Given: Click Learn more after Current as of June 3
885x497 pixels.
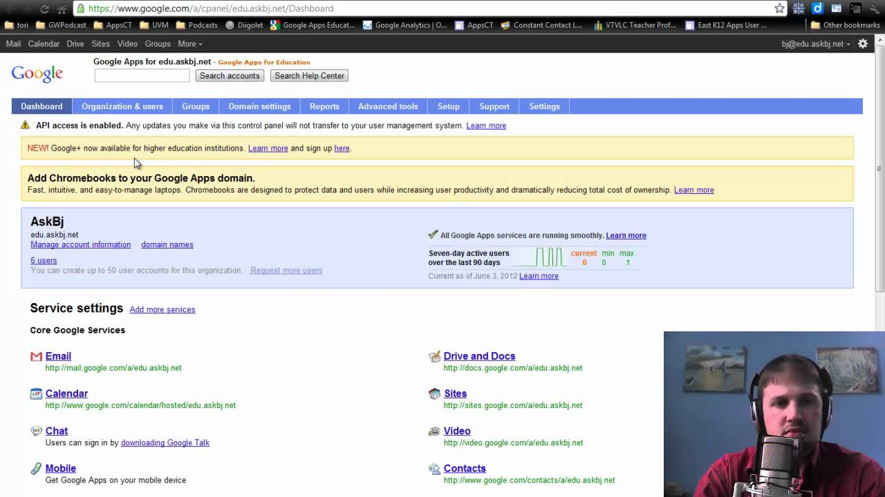Looking at the screenshot, I should 539,276.
